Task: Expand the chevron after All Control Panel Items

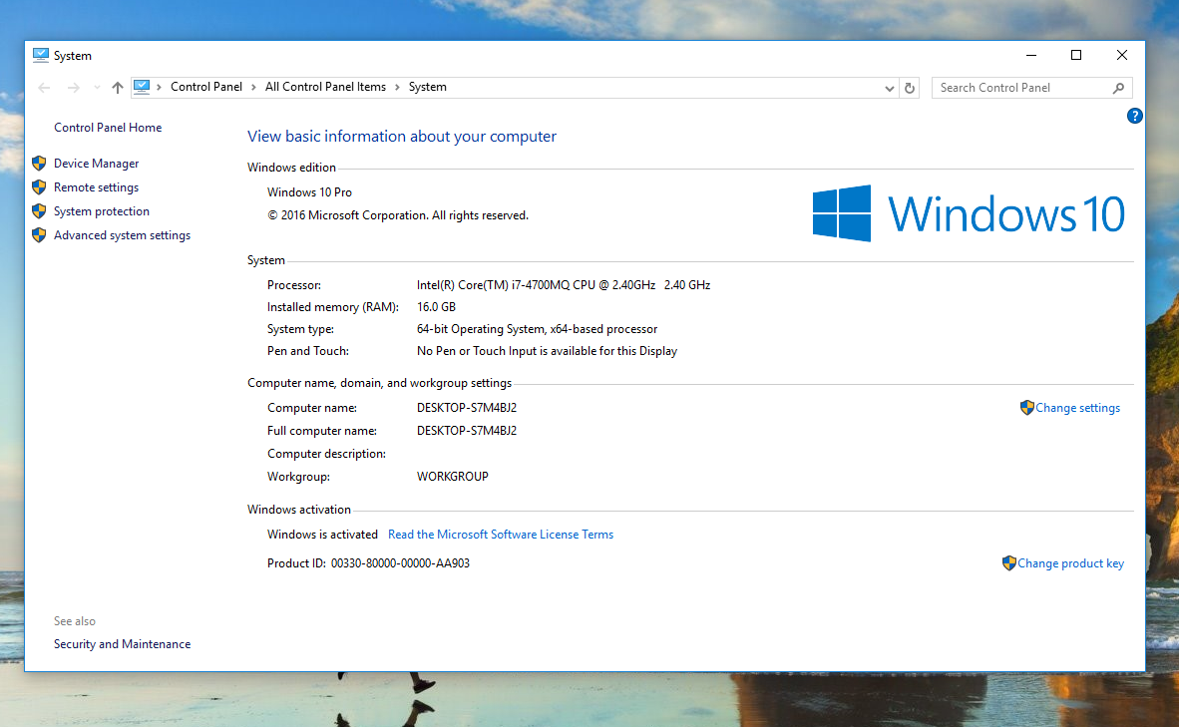Action: click(397, 88)
